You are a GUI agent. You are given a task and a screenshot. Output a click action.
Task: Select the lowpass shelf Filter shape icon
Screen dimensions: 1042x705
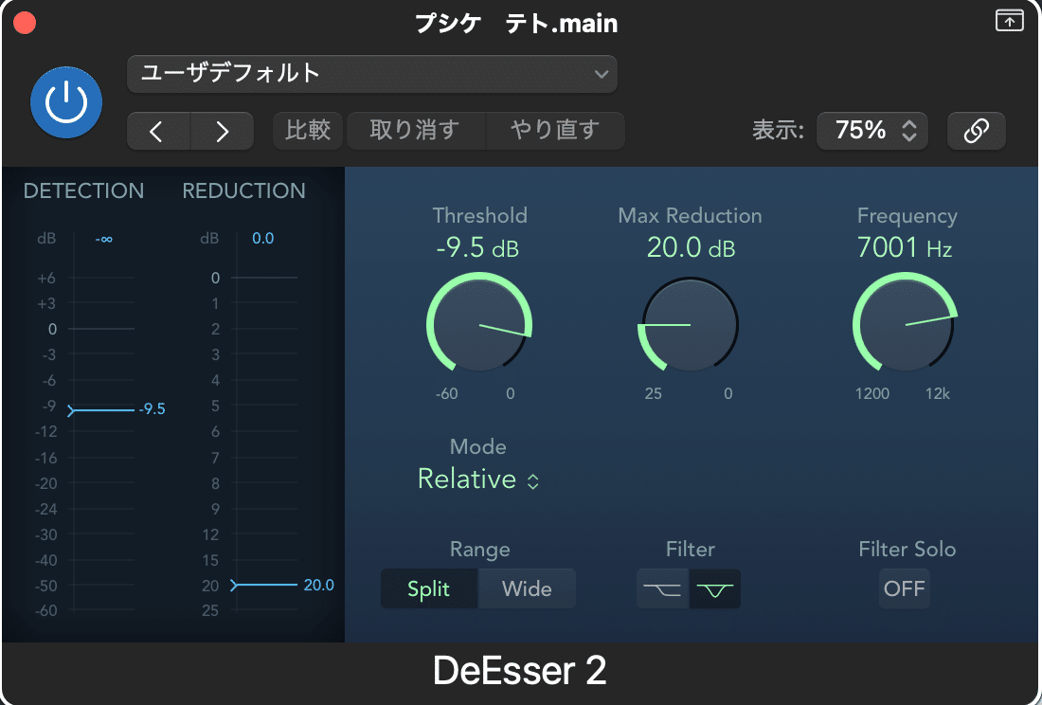pyautogui.click(x=662, y=588)
